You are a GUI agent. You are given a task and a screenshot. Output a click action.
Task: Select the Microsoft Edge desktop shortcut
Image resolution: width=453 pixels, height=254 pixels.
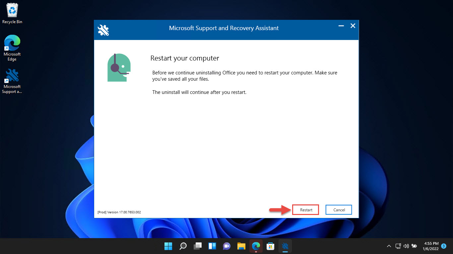(12, 48)
